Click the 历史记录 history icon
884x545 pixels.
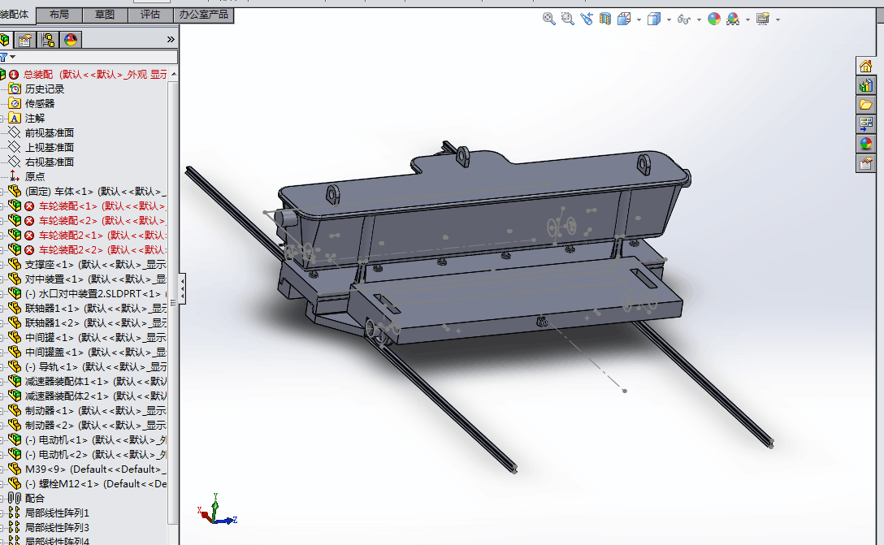coord(15,89)
